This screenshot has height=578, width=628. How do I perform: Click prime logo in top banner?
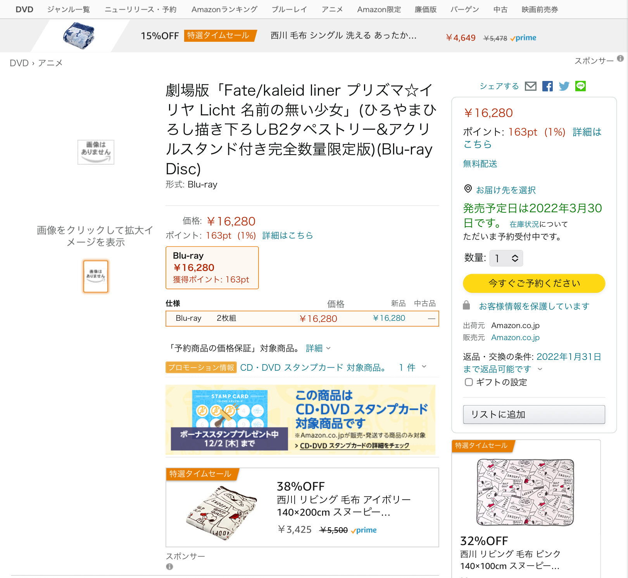tap(523, 38)
